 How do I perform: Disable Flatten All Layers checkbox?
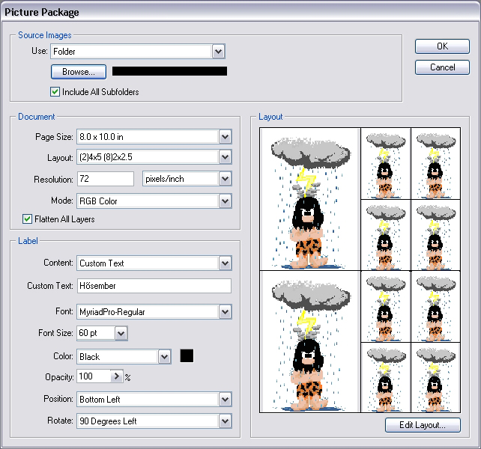28,219
